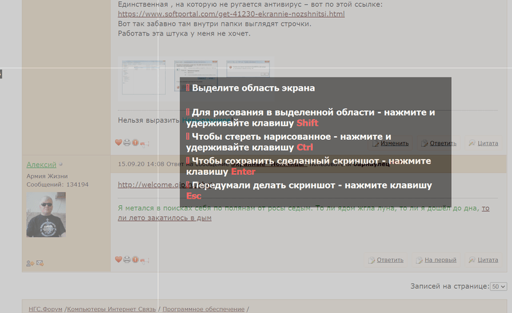
Task: Click megaphone icon under Алексий's post
Action: pos(145,260)
